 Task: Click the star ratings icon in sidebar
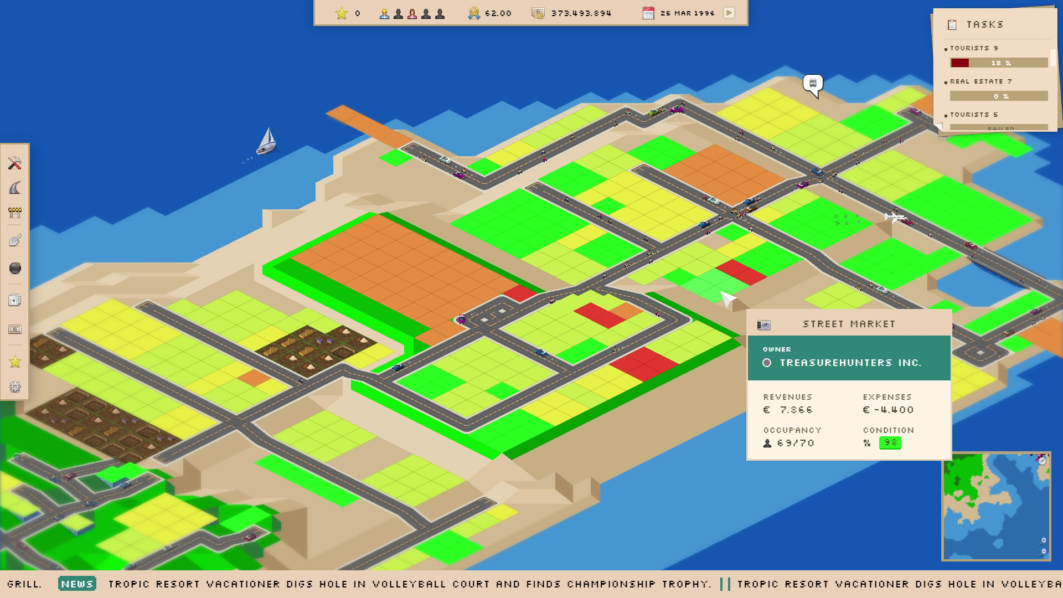coord(15,362)
